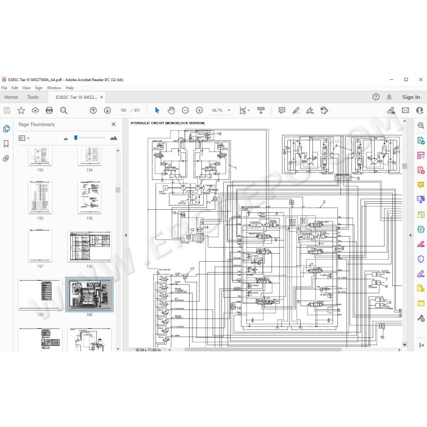
Task: Toggle the selection arrow tool
Action: (x=157, y=110)
